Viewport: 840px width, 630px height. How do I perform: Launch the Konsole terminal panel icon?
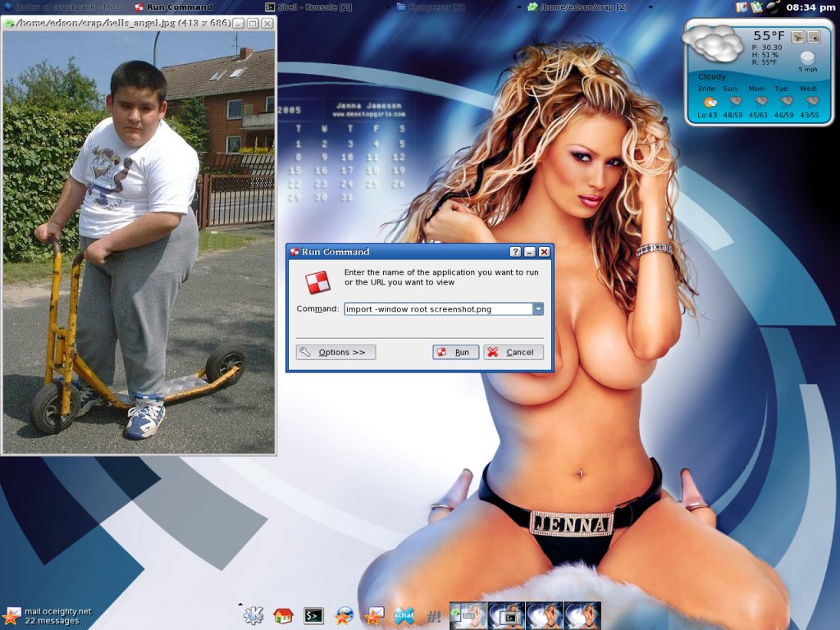(313, 615)
